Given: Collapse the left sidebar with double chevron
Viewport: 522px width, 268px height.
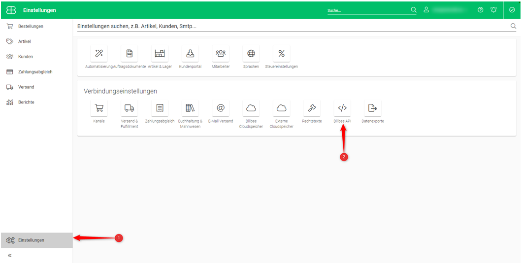Looking at the screenshot, I should point(10,256).
